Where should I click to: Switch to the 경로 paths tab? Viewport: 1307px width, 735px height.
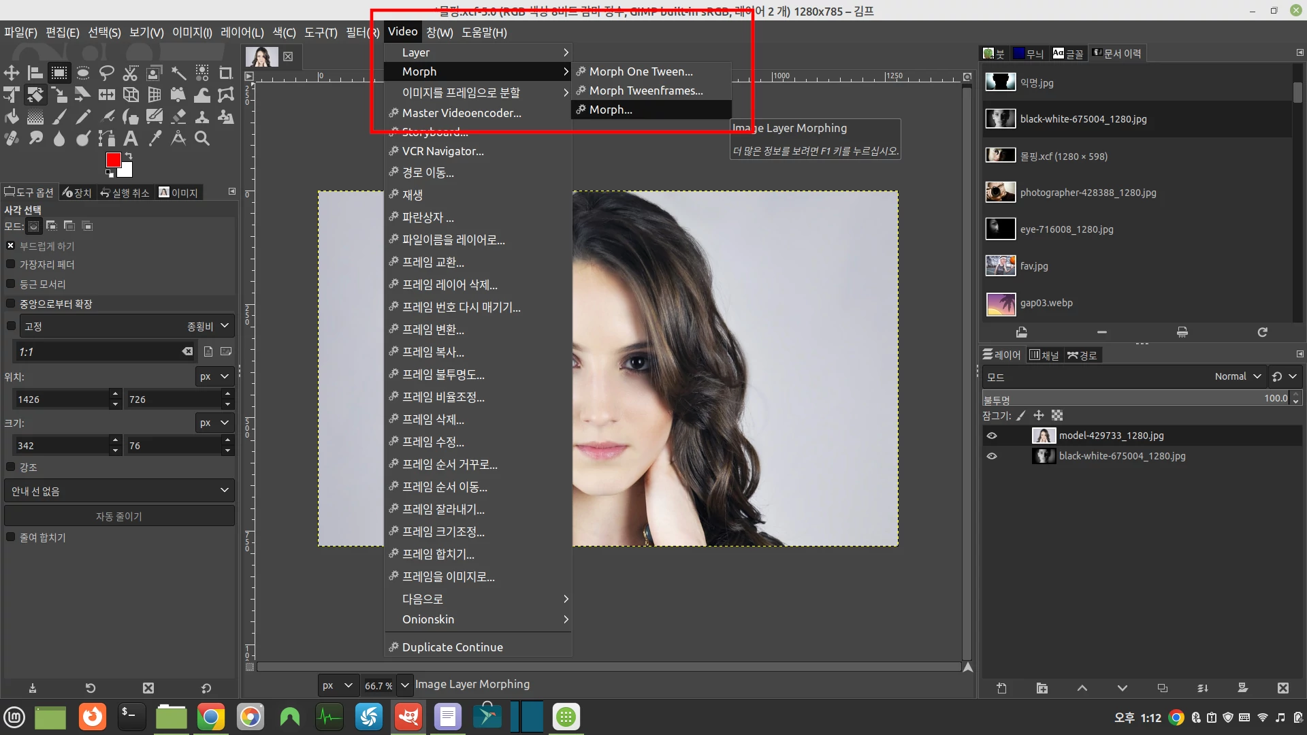click(x=1082, y=355)
